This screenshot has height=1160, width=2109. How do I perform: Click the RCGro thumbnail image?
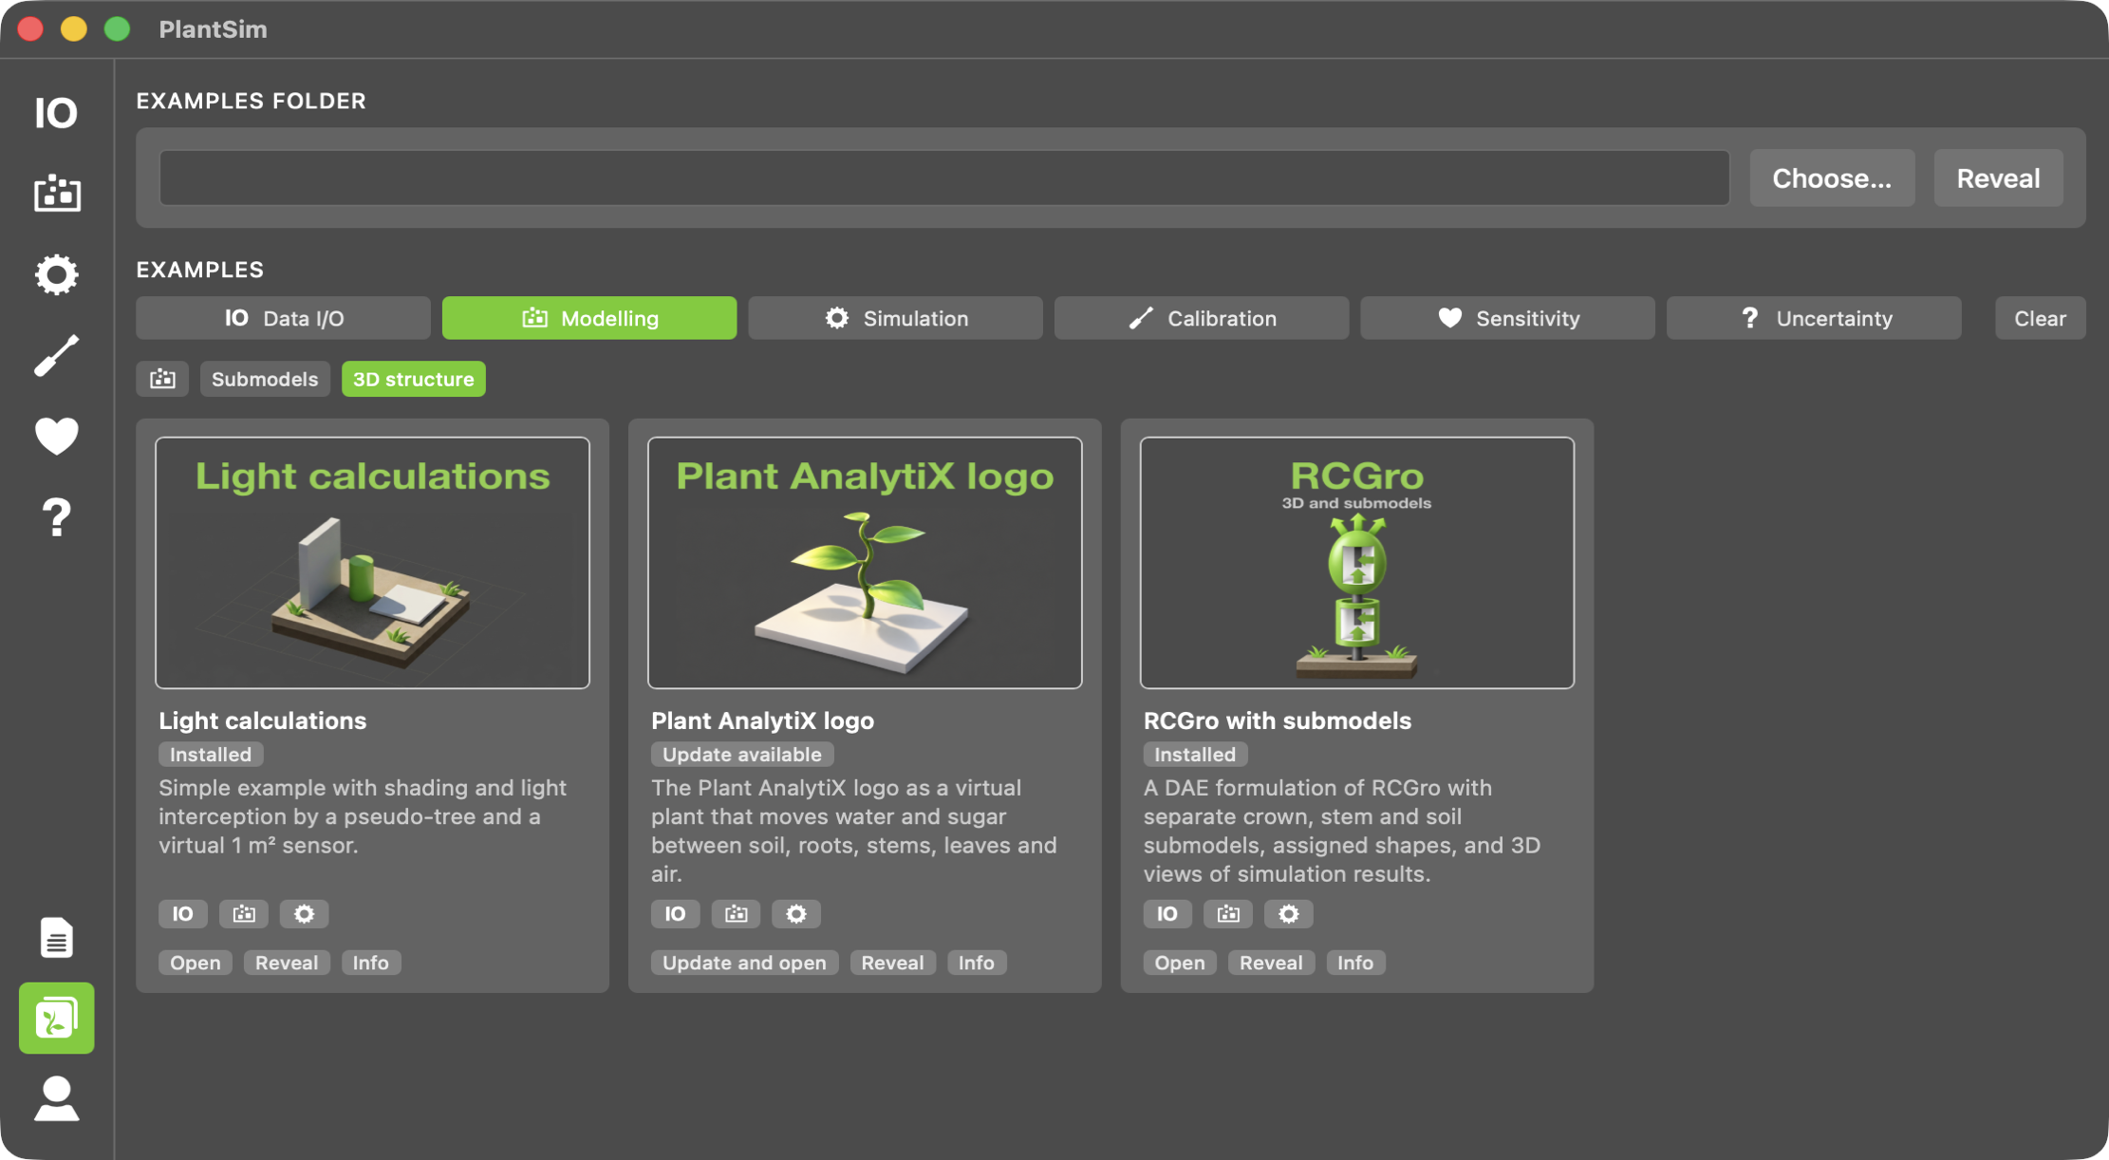1357,563
